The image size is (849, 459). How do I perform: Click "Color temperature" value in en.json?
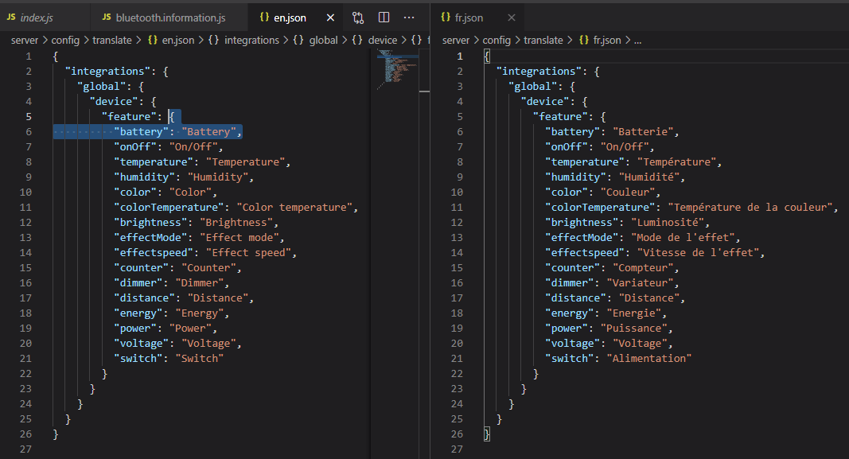pyautogui.click(x=294, y=208)
